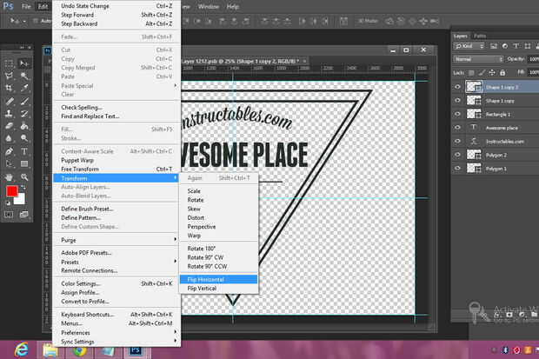Viewport: 539px width, 359px height.
Task: Select the Hand tool
Action: pyautogui.click(x=9, y=177)
